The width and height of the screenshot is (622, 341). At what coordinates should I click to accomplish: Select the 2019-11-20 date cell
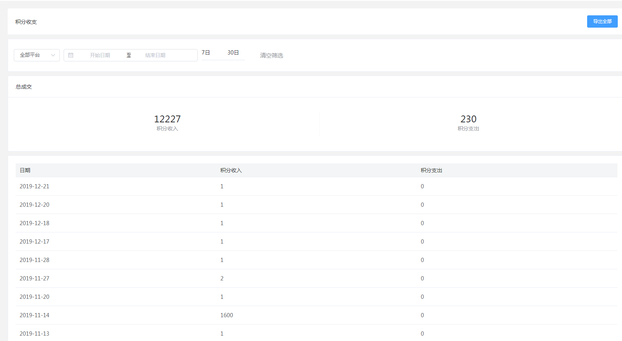(x=34, y=297)
